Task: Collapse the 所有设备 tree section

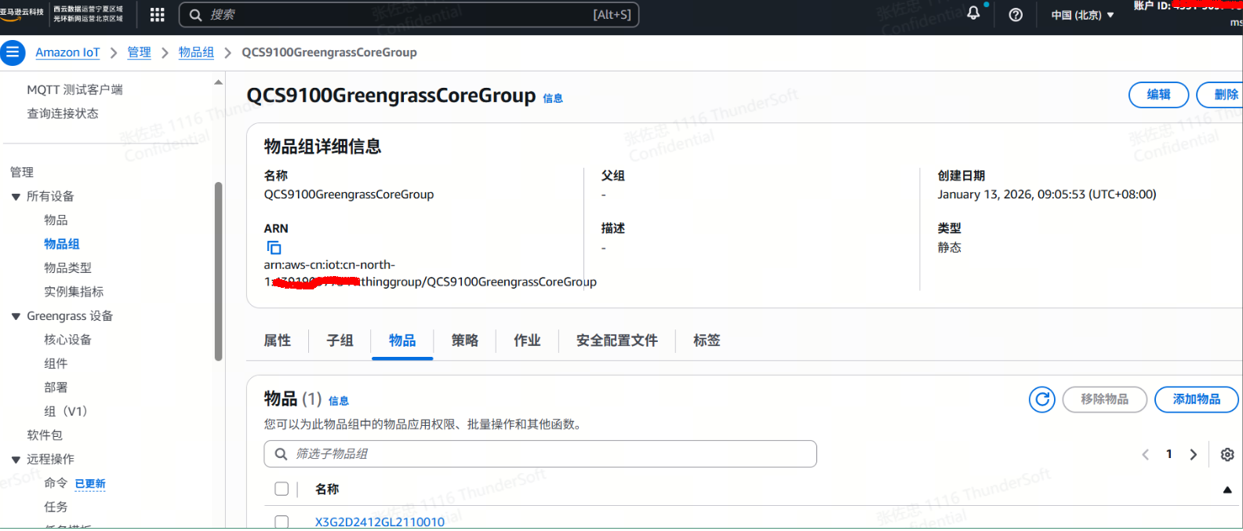Action: pos(16,197)
